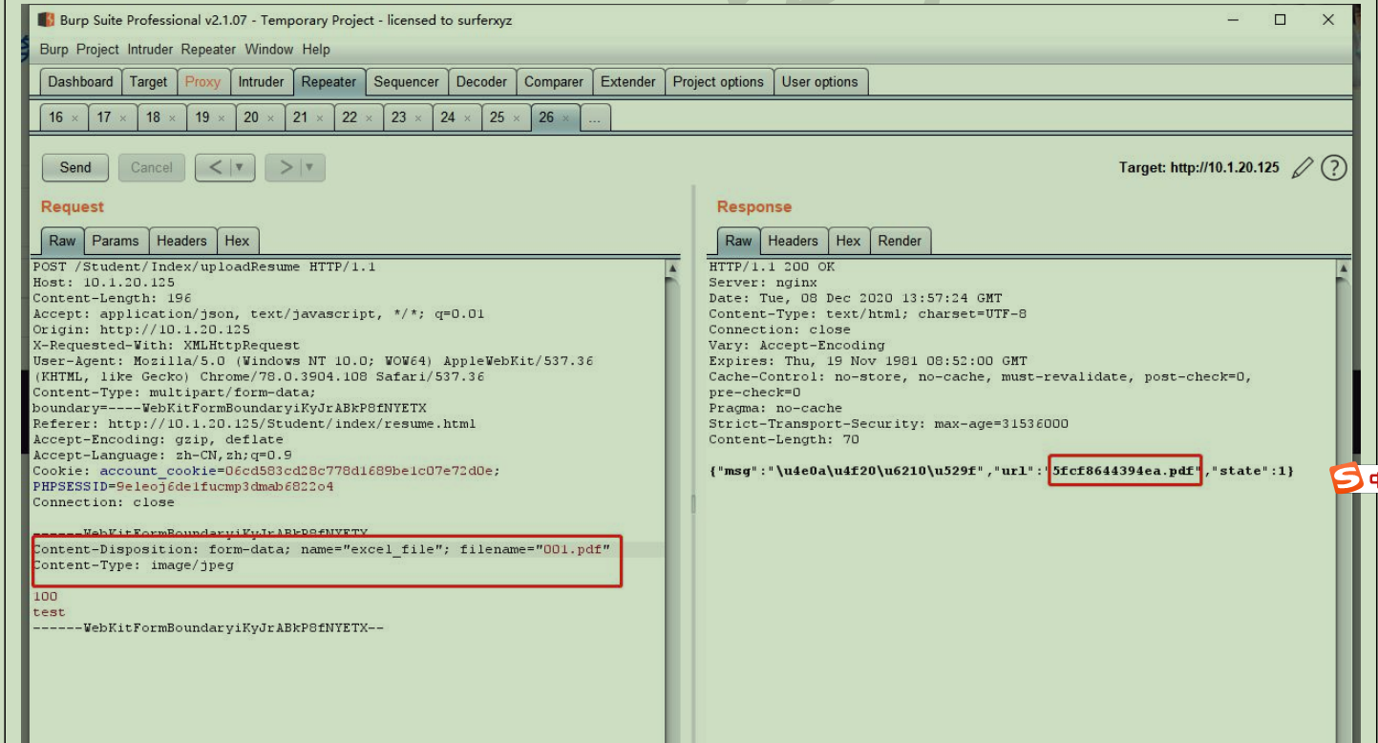Close repeater tab 22

369,118
